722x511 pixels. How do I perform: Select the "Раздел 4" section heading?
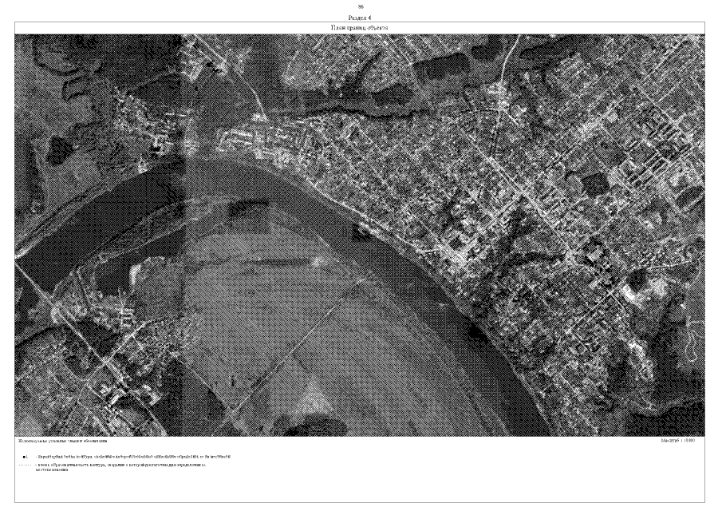coord(361,16)
